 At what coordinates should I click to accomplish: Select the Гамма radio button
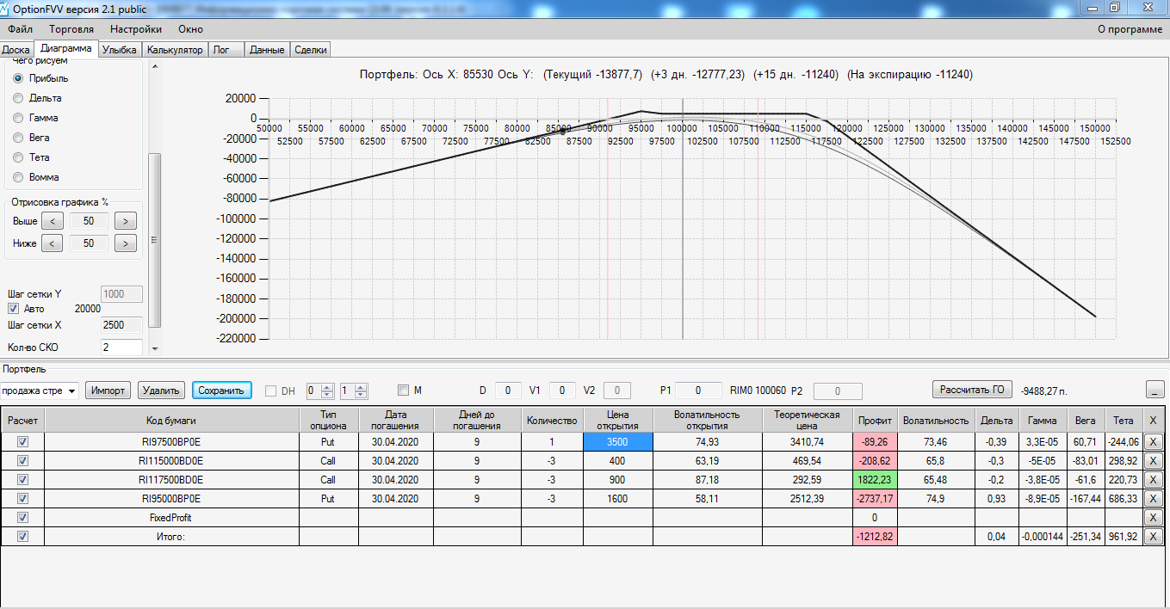point(18,118)
